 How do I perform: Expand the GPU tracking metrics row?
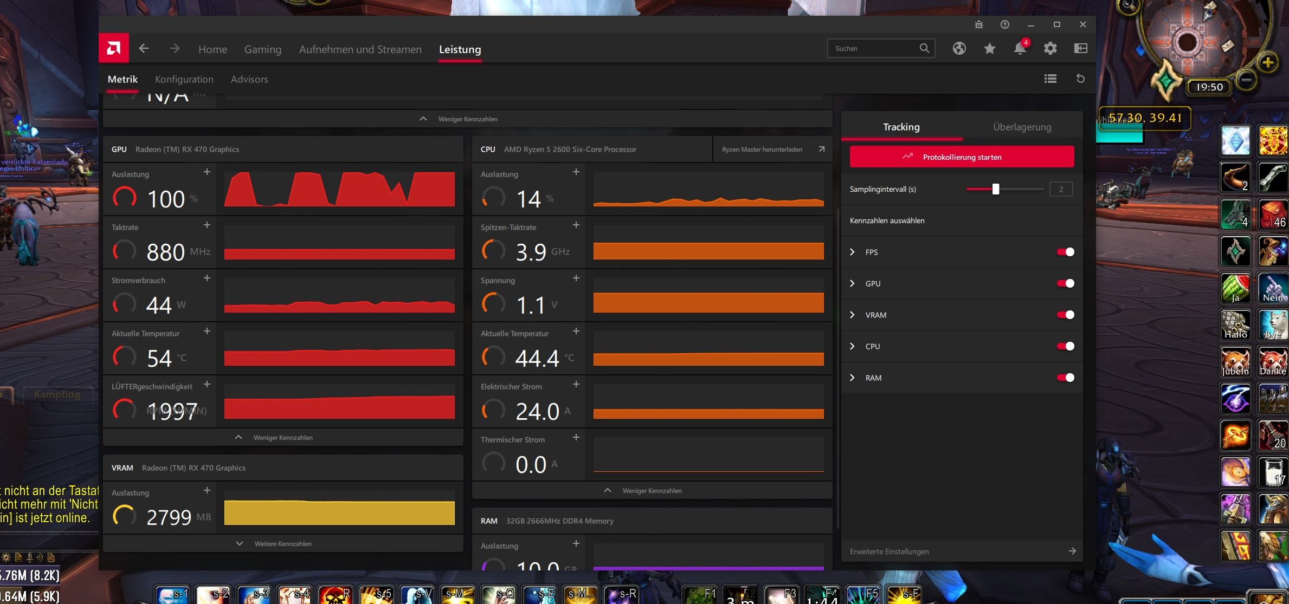pos(853,283)
